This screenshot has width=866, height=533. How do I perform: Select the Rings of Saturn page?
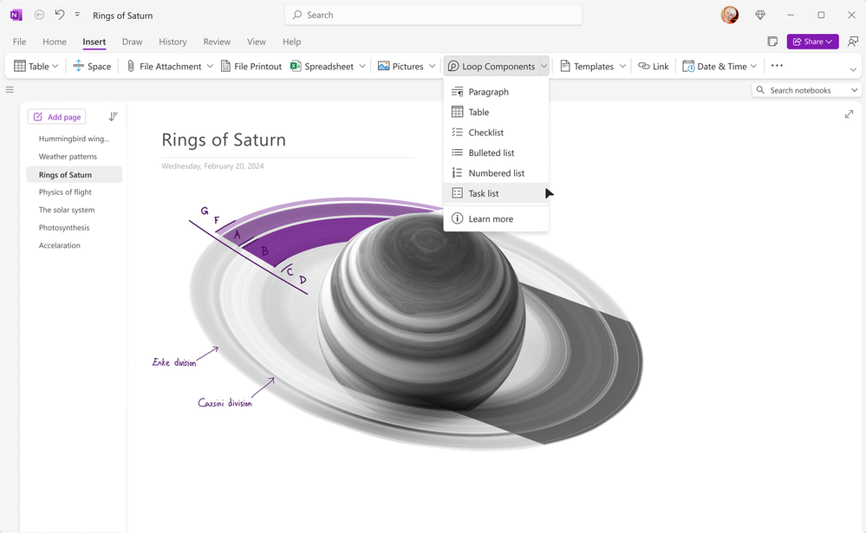74,174
